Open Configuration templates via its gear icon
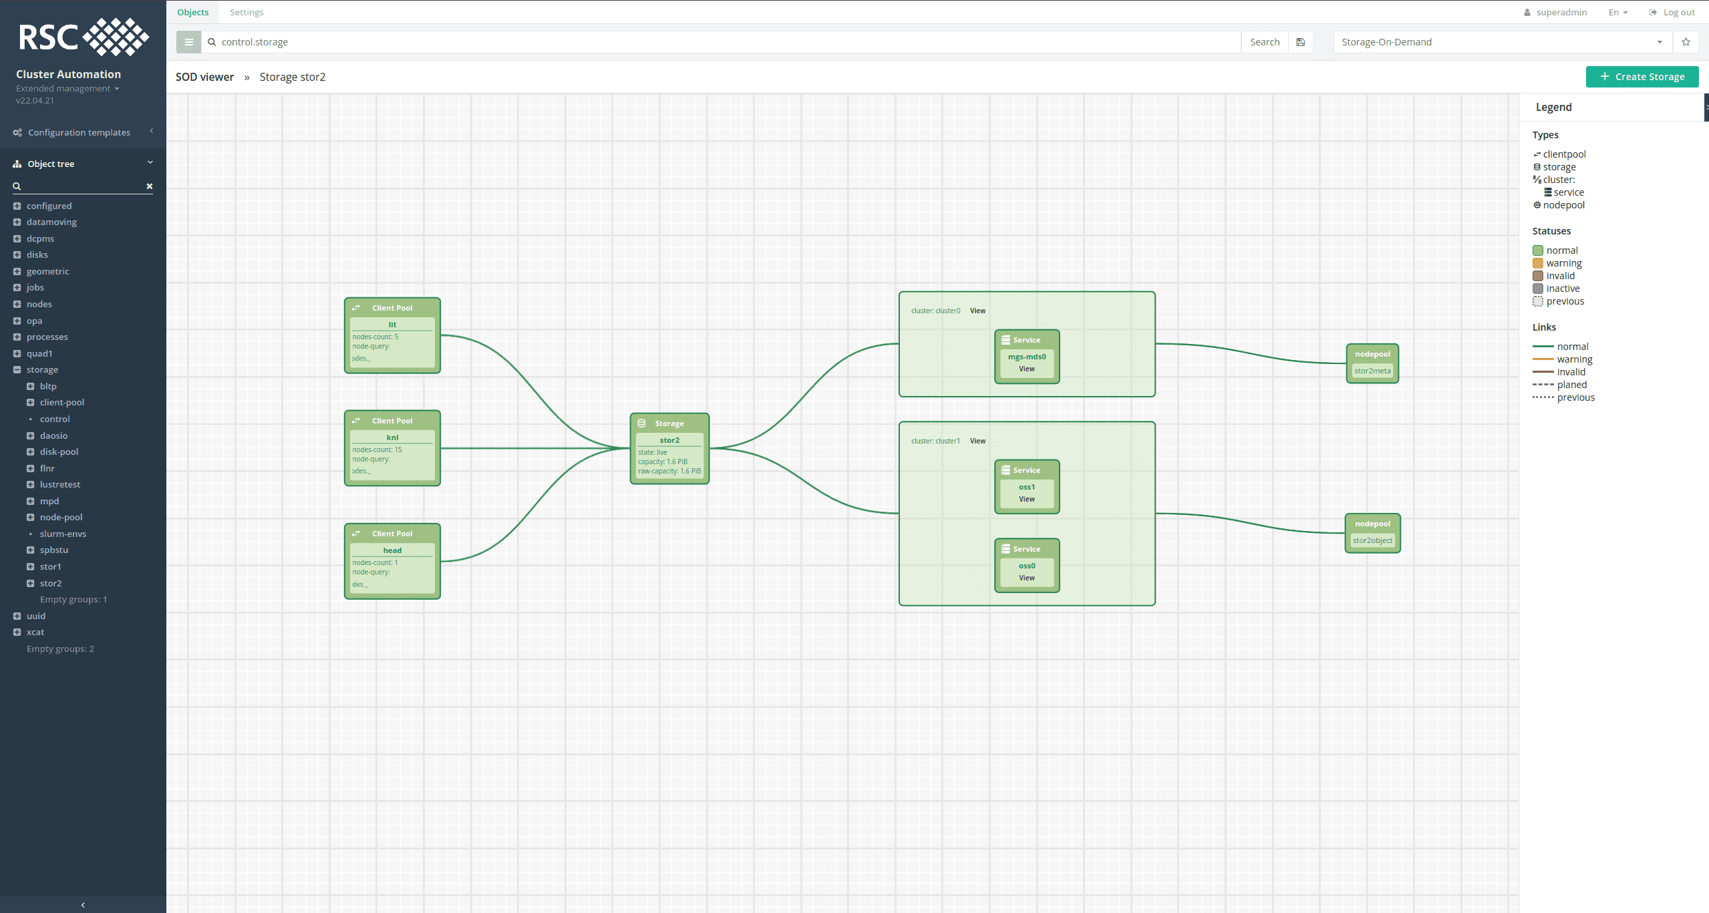This screenshot has width=1709, height=913. [17, 132]
